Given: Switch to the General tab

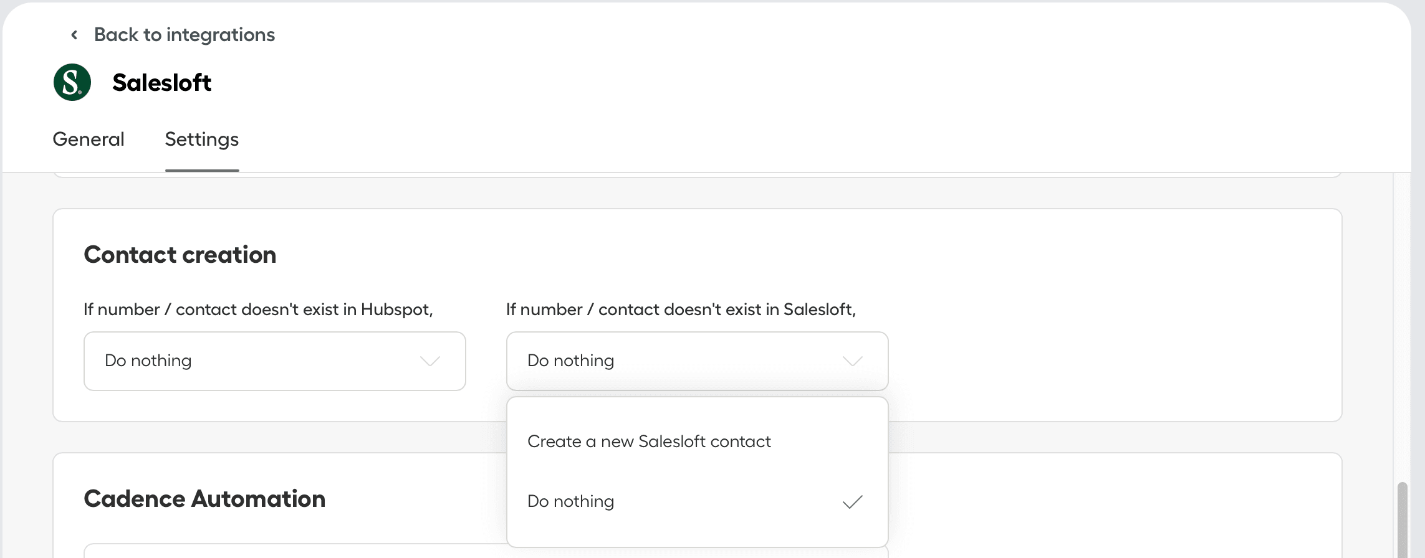Looking at the screenshot, I should click(x=89, y=139).
